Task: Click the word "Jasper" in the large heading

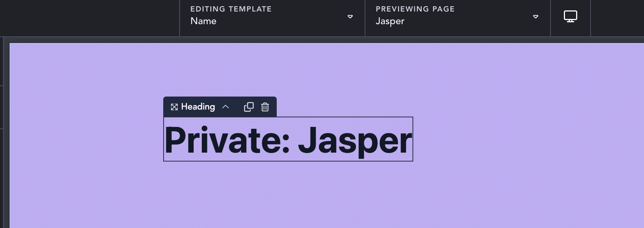Action: point(355,141)
